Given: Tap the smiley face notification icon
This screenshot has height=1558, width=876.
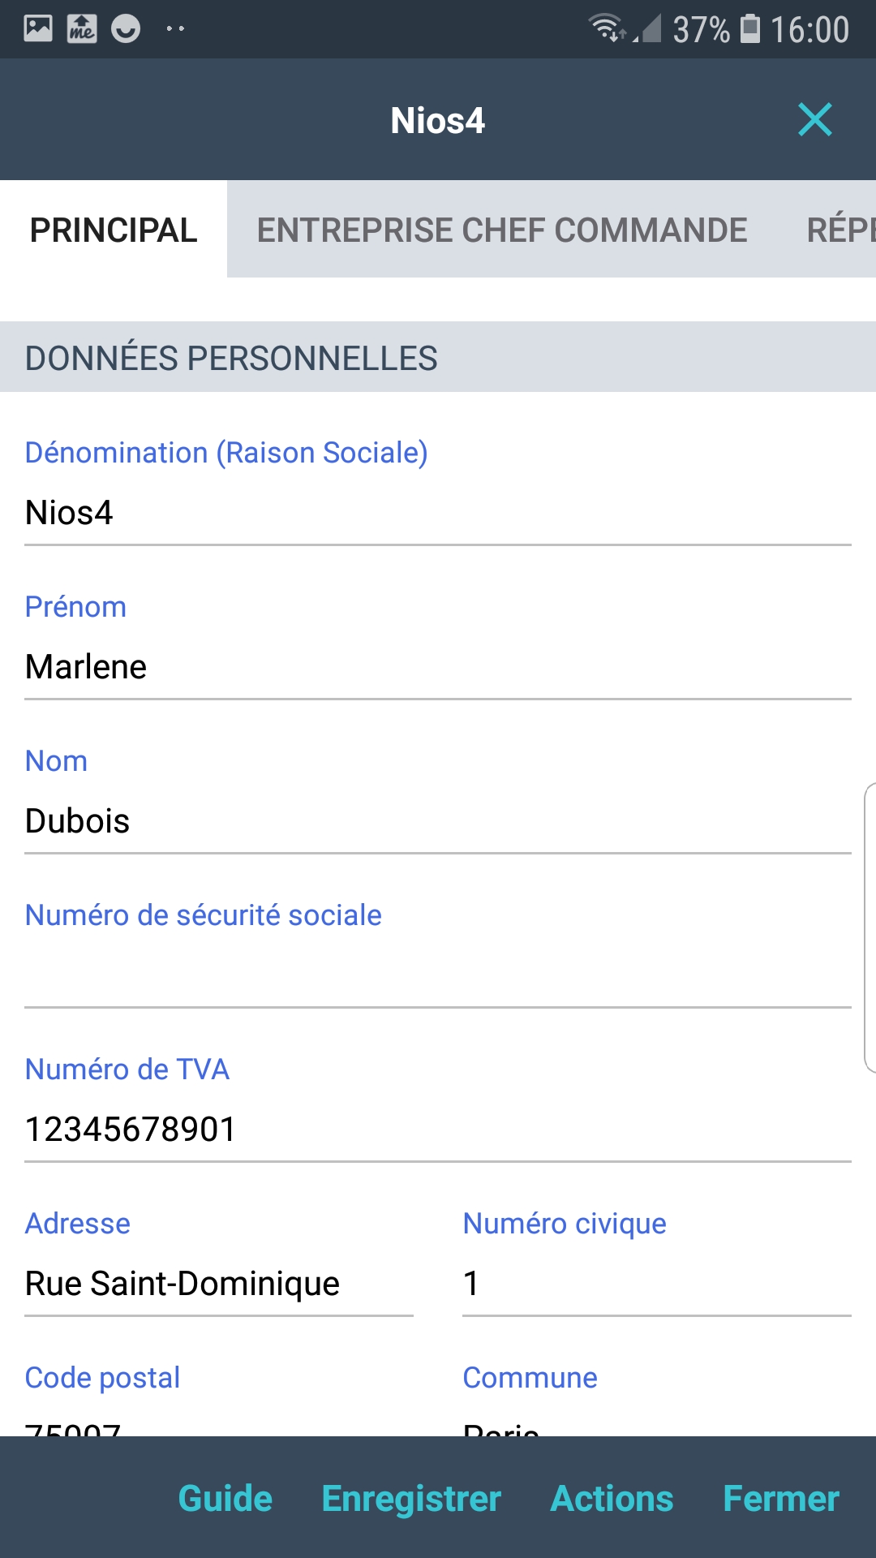Looking at the screenshot, I should 126,29.
